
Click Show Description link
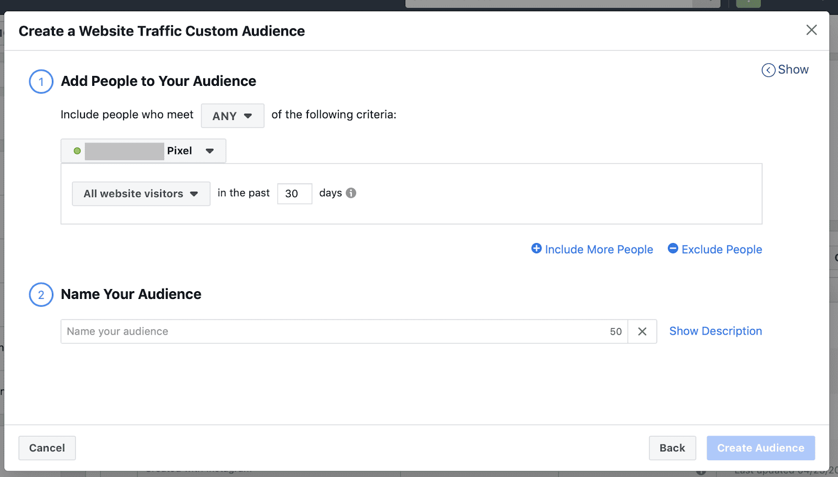715,331
